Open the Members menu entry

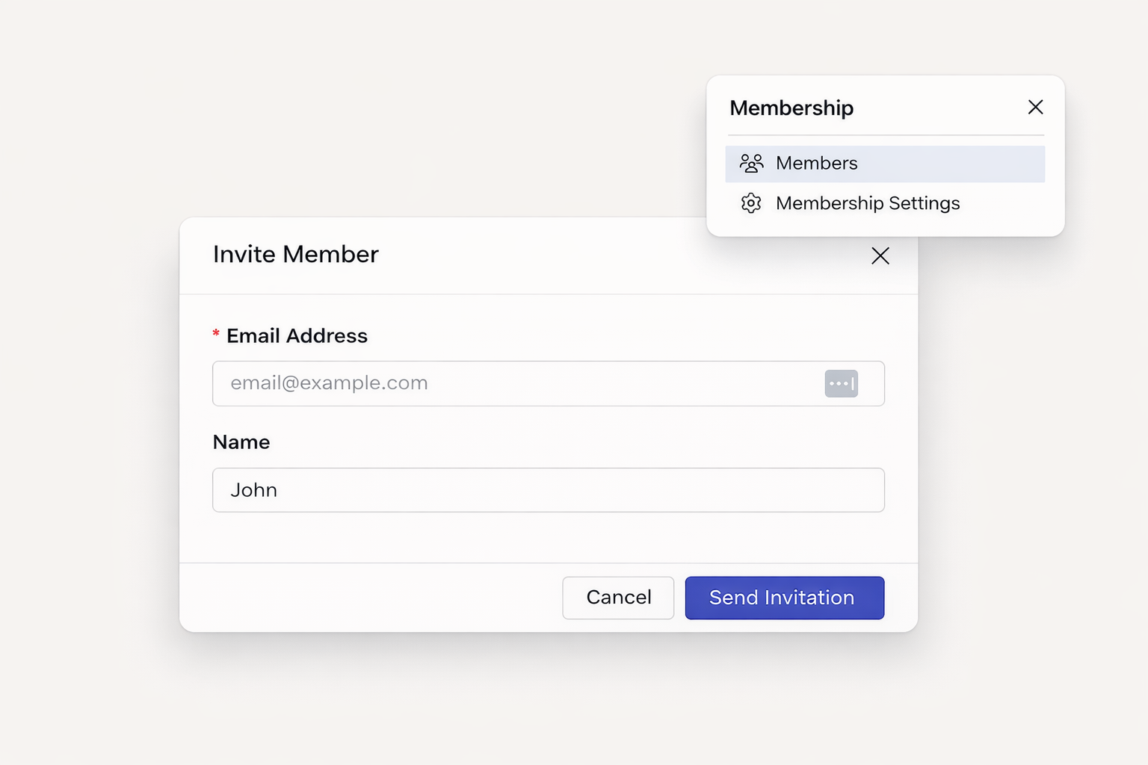click(816, 163)
